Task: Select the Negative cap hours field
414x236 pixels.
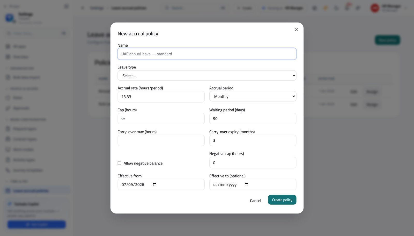Action: [x=253, y=163]
